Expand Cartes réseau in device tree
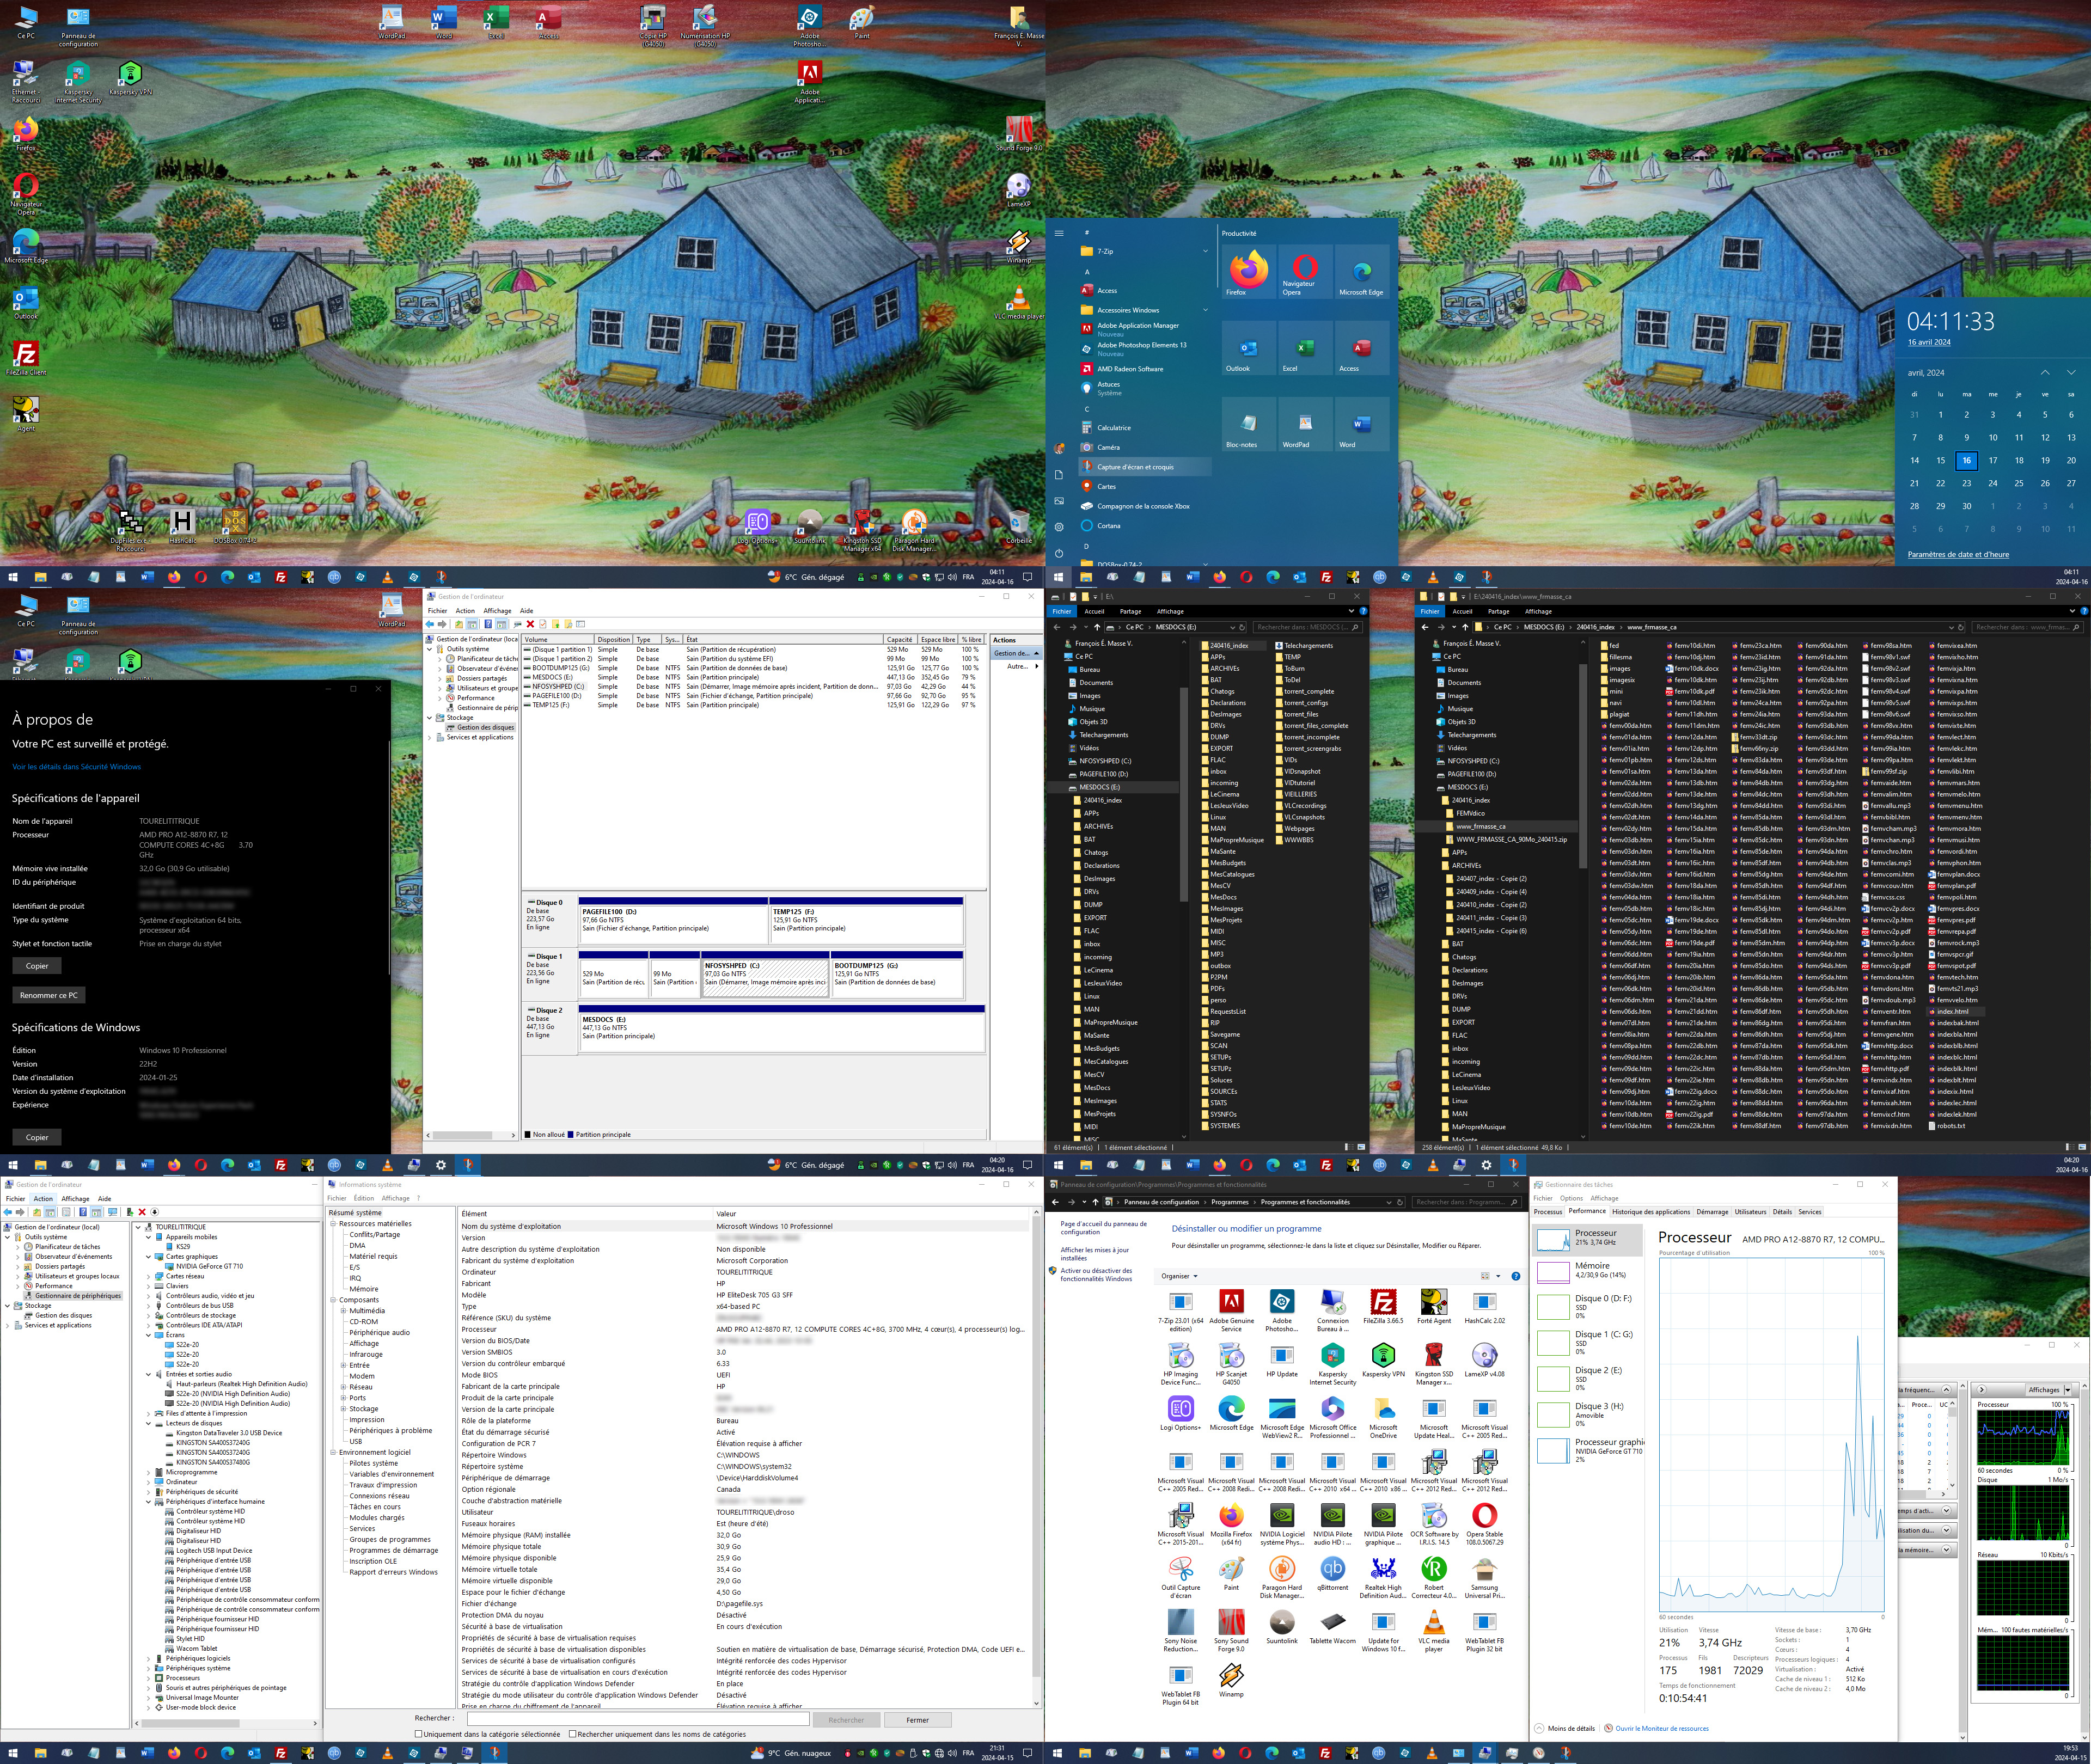This screenshot has height=1764, width=2091. (x=149, y=1276)
